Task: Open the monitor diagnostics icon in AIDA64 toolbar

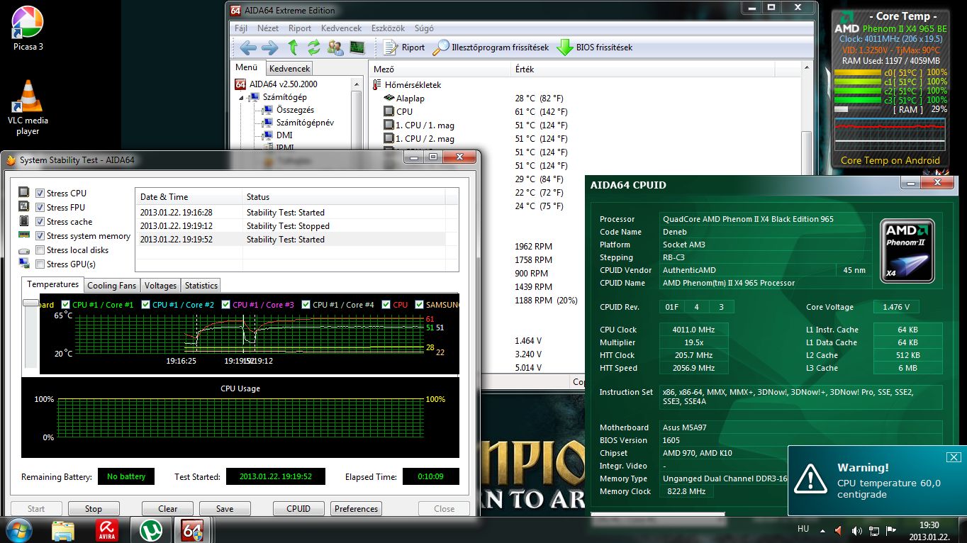Action: [x=357, y=47]
